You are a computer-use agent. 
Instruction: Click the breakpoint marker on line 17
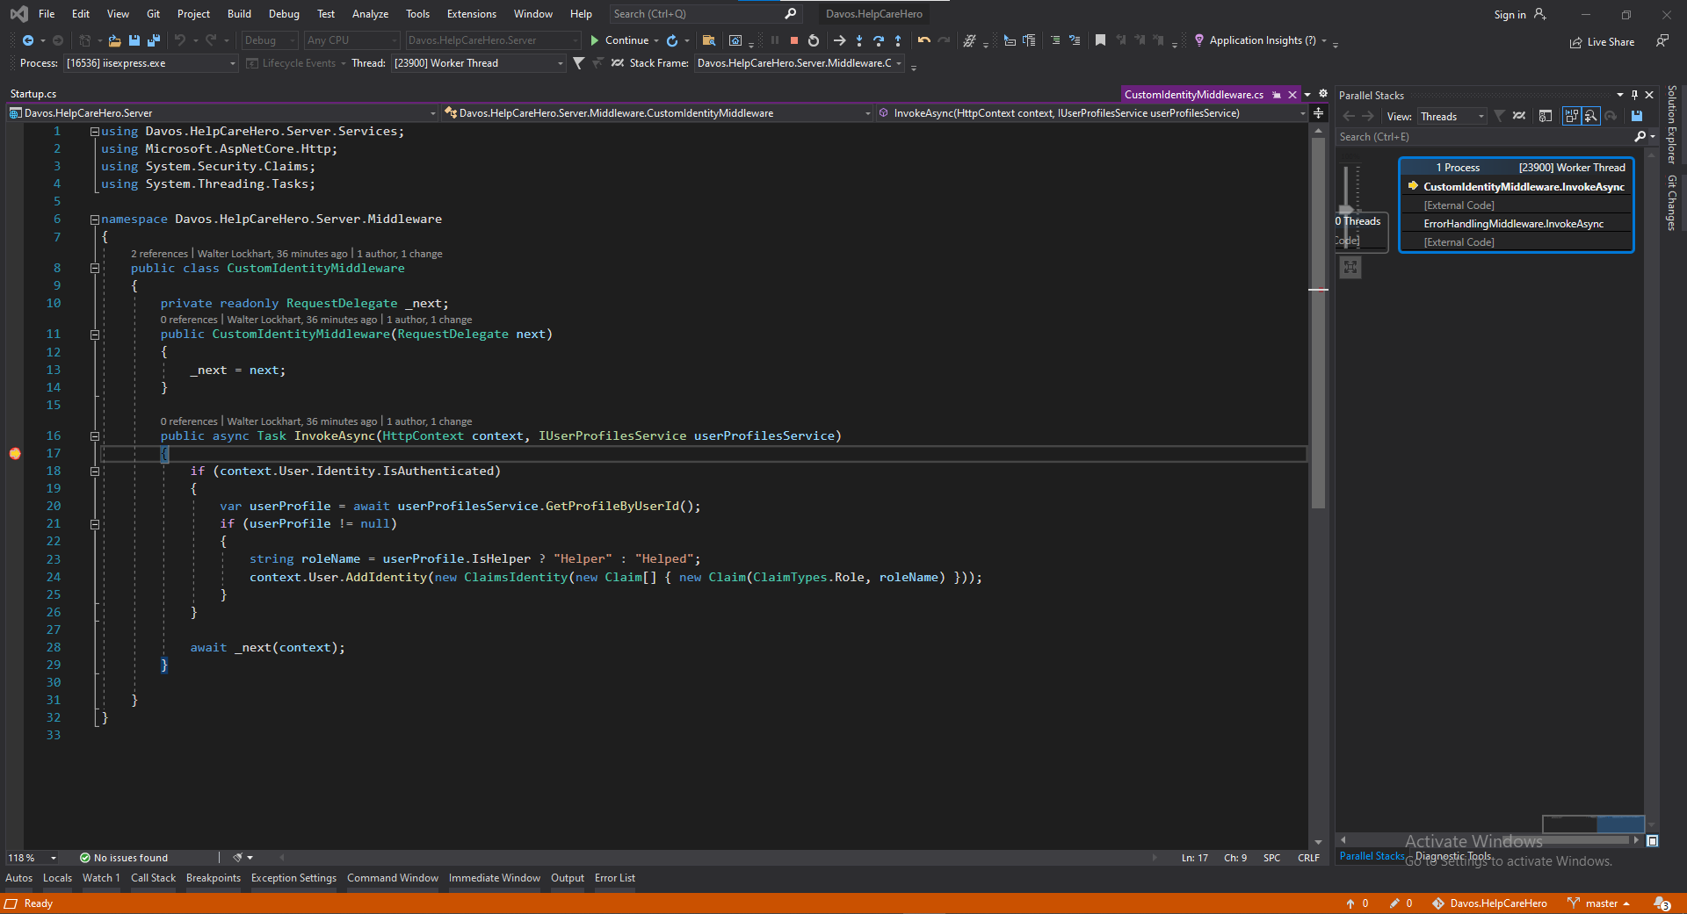click(x=15, y=453)
